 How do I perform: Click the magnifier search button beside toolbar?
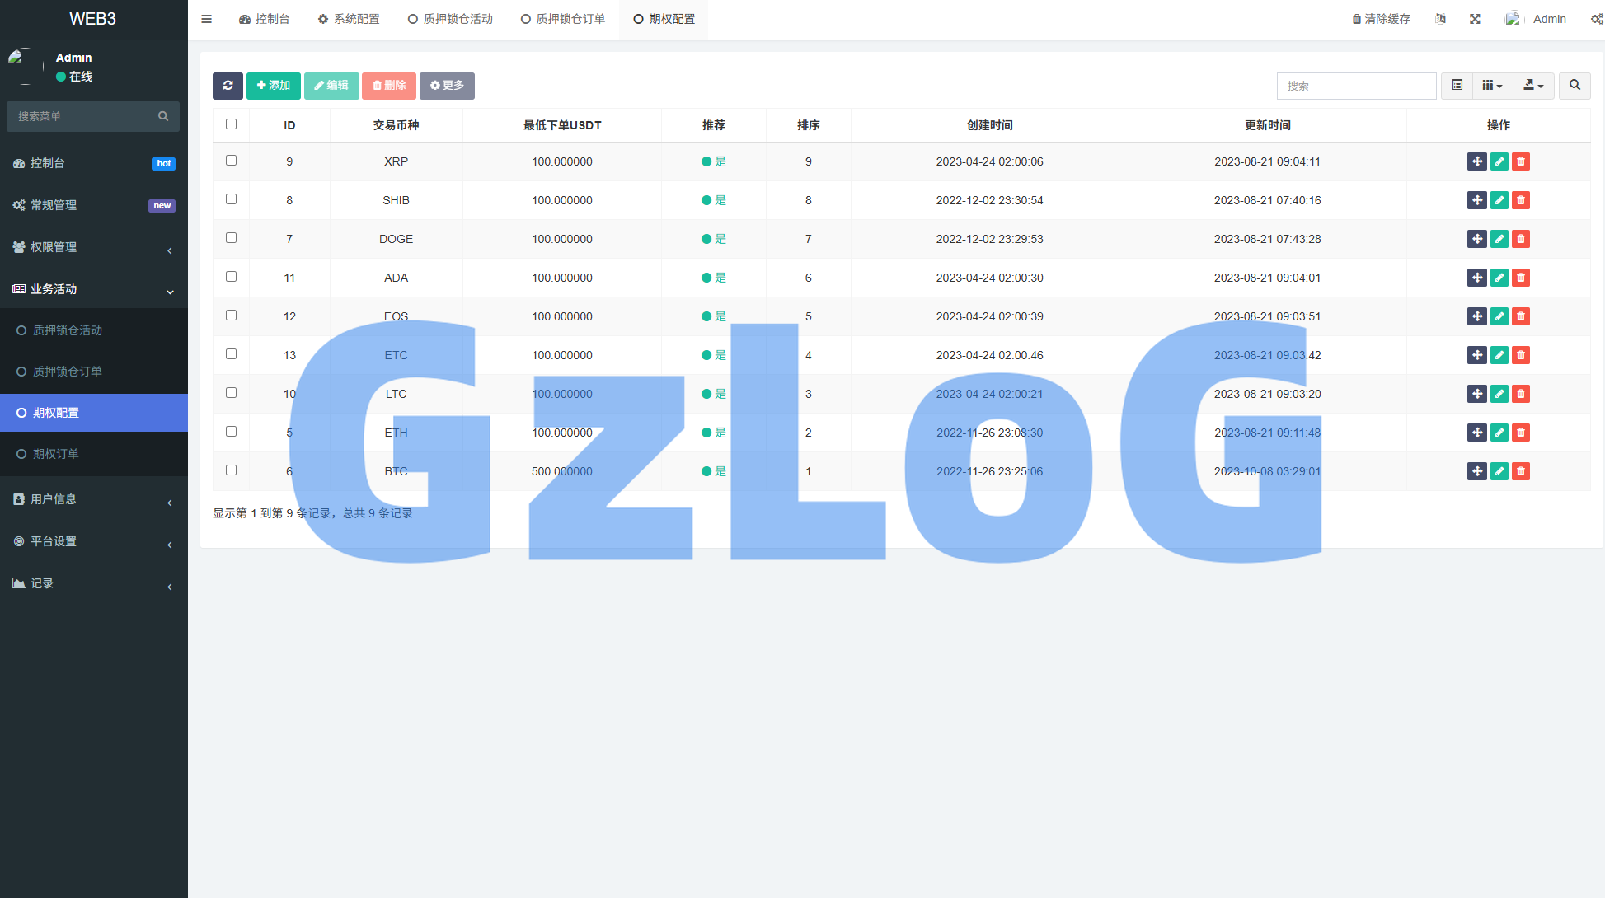tap(1574, 86)
